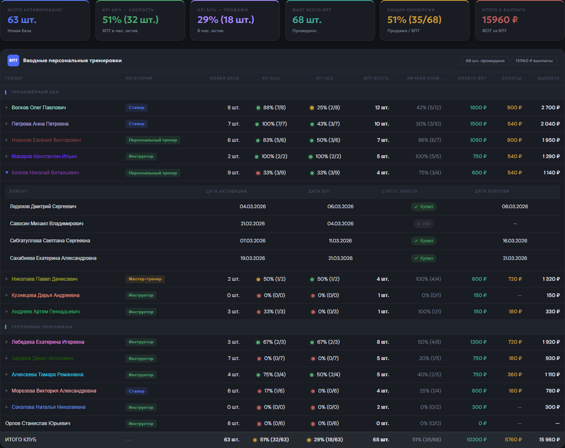
Task: Expand Лебедева Екатерина Игоревна row
Action: pyautogui.click(x=7, y=342)
